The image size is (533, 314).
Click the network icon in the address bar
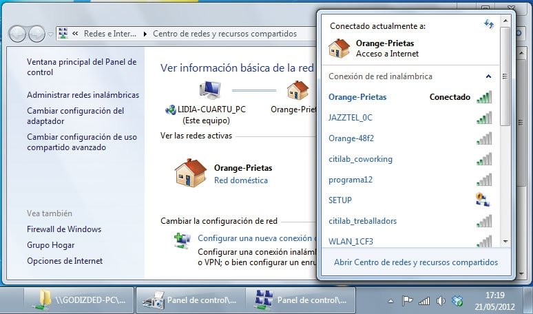pyautogui.click(x=63, y=33)
